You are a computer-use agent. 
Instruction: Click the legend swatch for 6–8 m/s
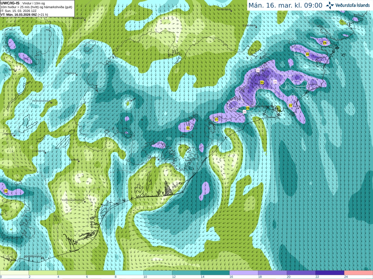pyautogui.click(x=100, y=273)
